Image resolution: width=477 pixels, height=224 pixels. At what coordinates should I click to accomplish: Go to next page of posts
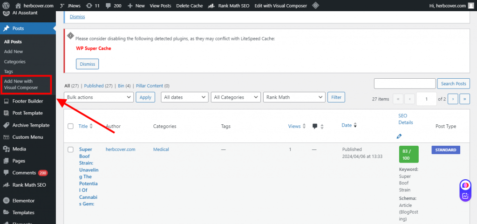click(453, 99)
